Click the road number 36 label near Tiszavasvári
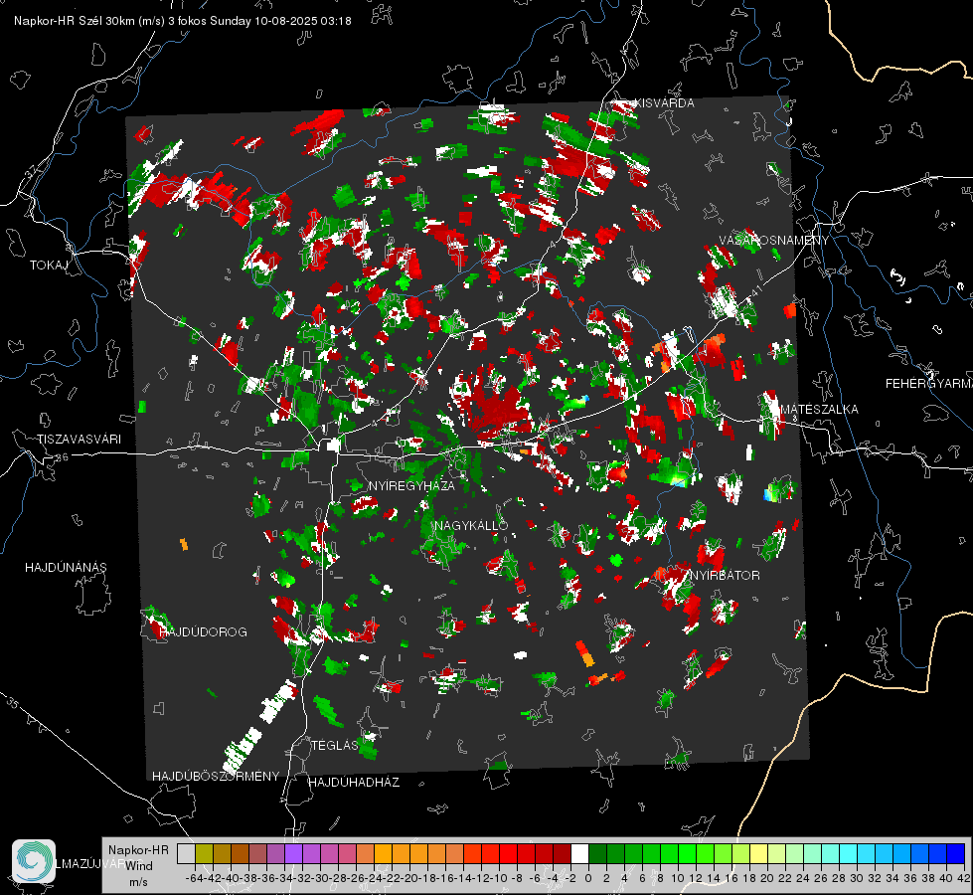Image resolution: width=973 pixels, height=895 pixels. (x=62, y=457)
